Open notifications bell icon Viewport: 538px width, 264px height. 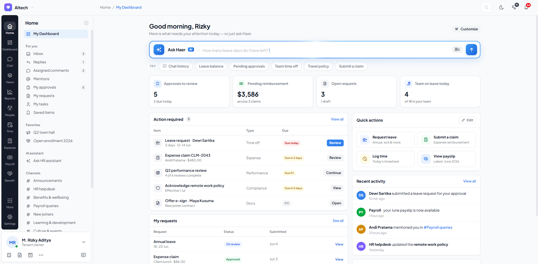click(526, 8)
